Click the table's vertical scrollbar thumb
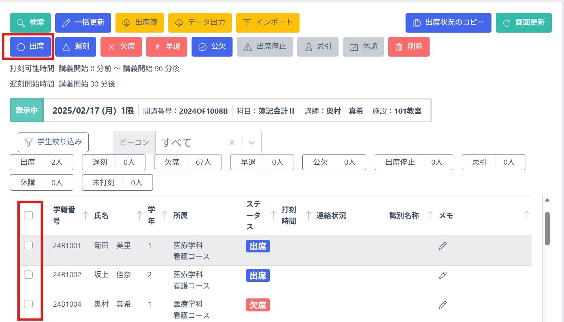 pos(547,228)
